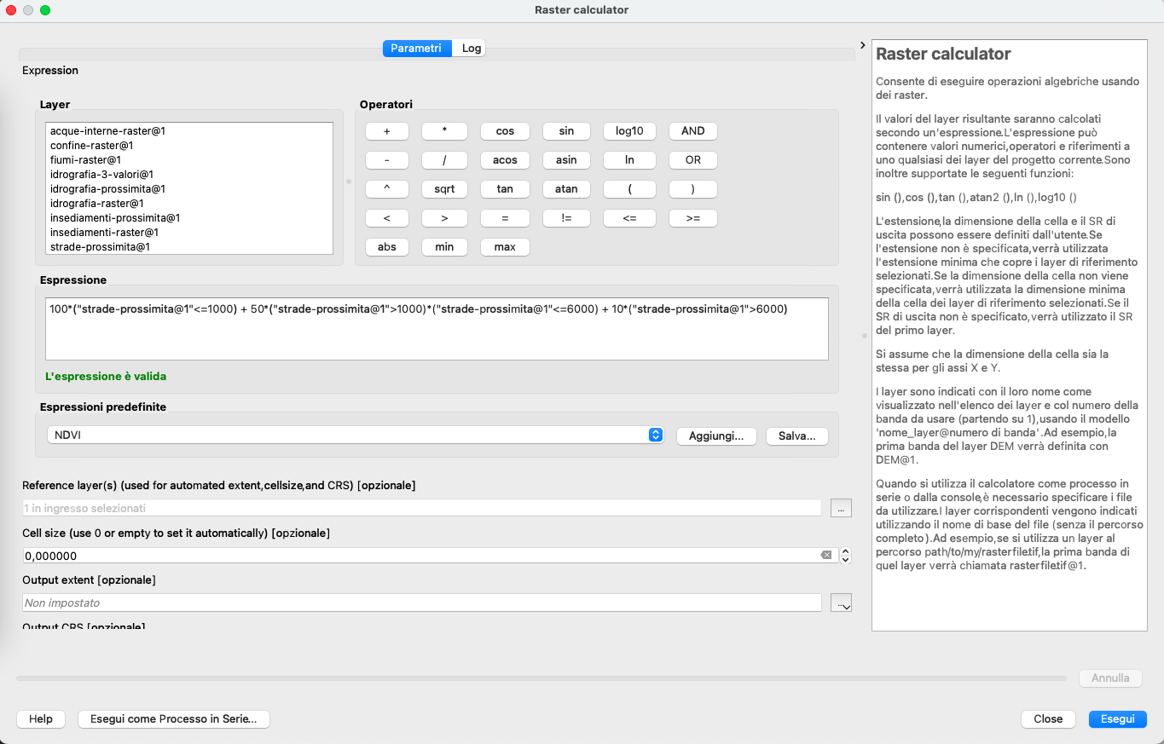Click the Salva... expression button
The image size is (1164, 744).
pos(796,435)
